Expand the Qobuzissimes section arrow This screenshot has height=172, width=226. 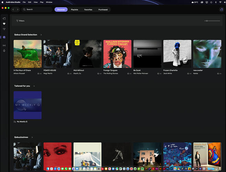click(32, 137)
